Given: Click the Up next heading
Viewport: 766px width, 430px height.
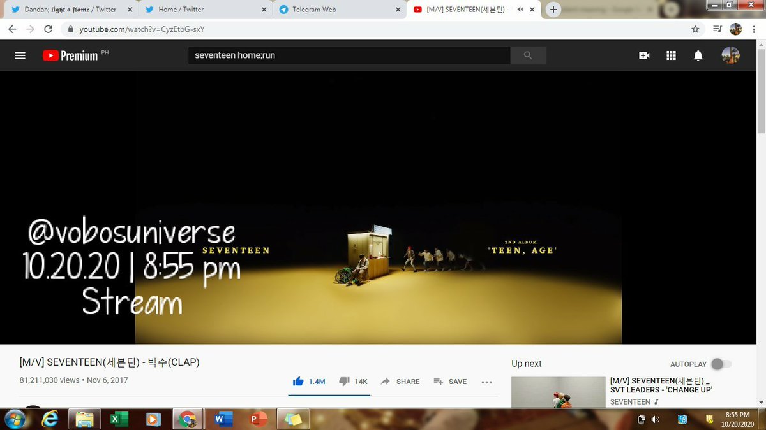Looking at the screenshot, I should (x=527, y=364).
